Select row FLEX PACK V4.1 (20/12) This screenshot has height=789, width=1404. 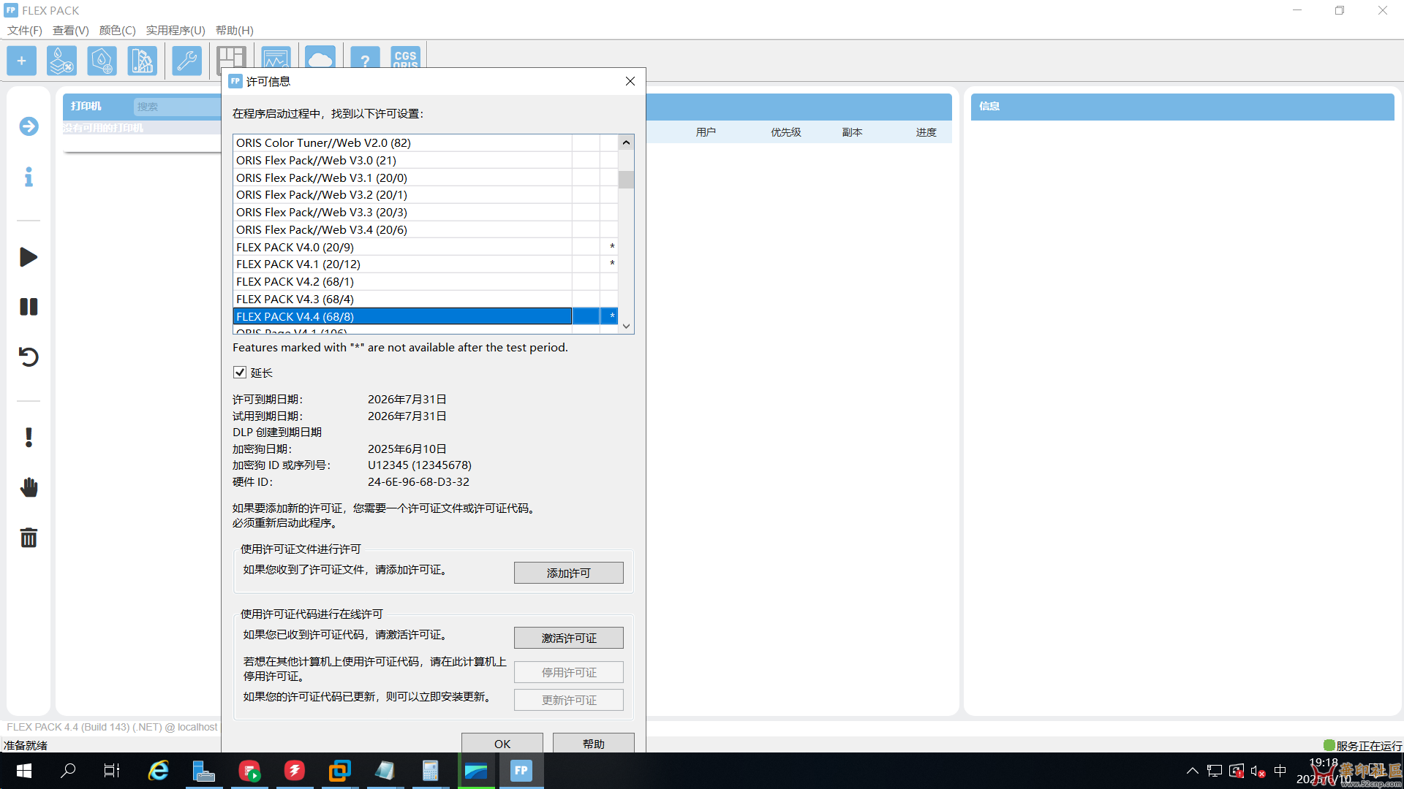426,264
